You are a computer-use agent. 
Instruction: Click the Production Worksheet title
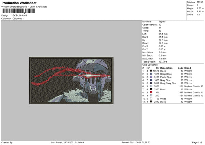19,3
